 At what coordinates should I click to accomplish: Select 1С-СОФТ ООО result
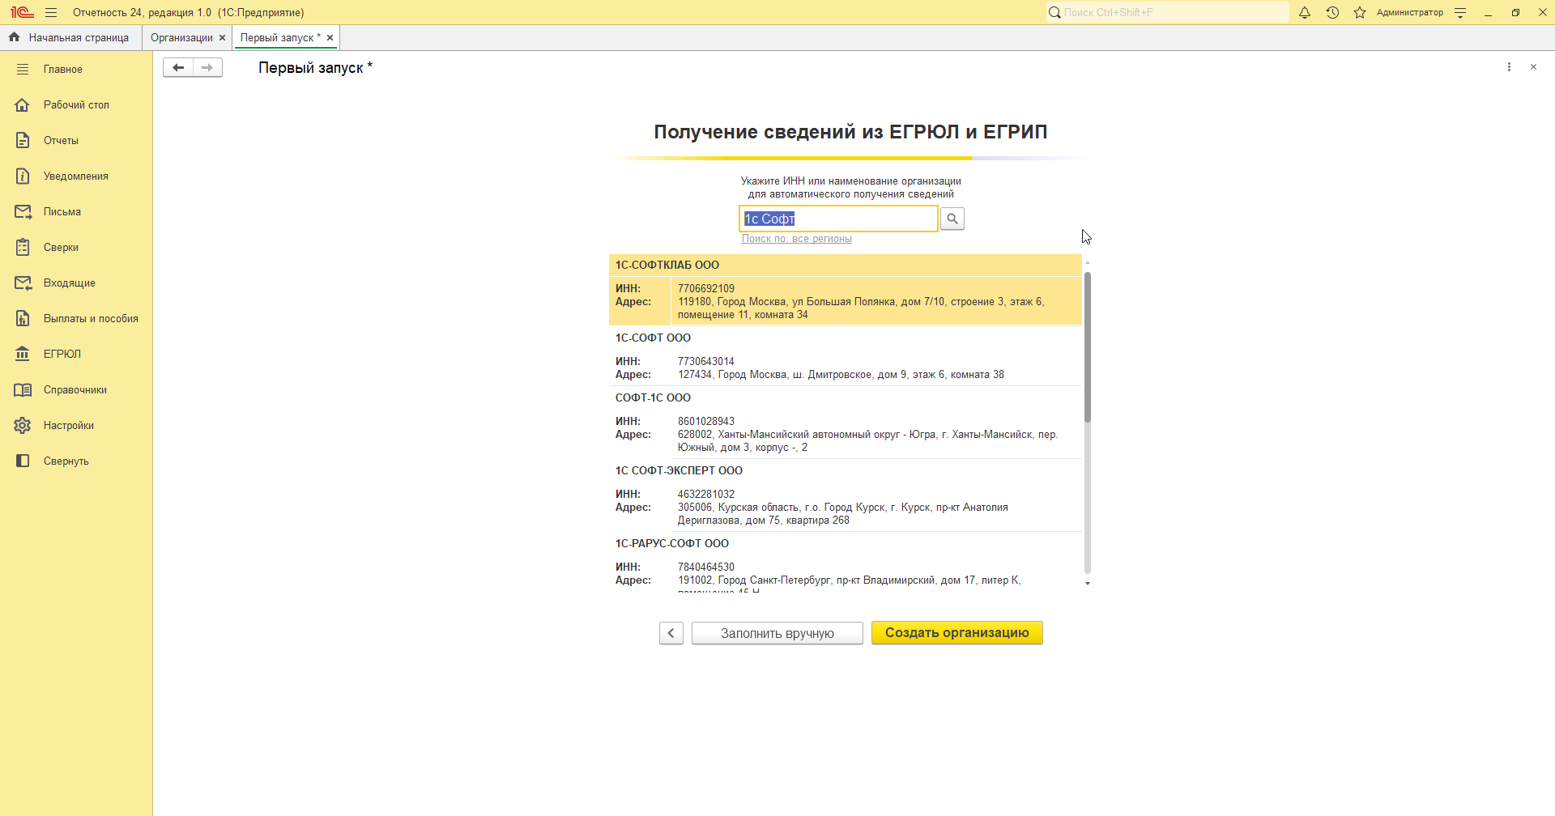846,356
